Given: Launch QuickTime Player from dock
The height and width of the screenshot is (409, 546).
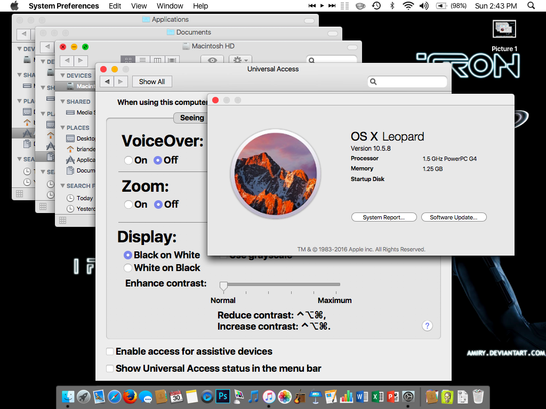Looking at the screenshot, I should [x=207, y=396].
